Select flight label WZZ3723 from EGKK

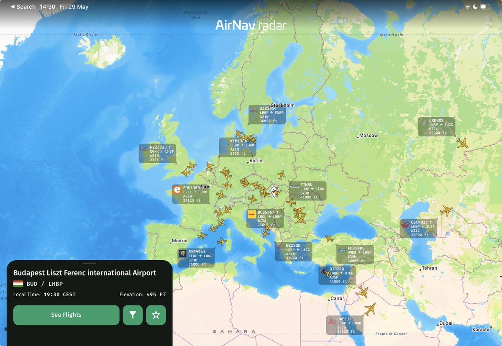(157, 153)
